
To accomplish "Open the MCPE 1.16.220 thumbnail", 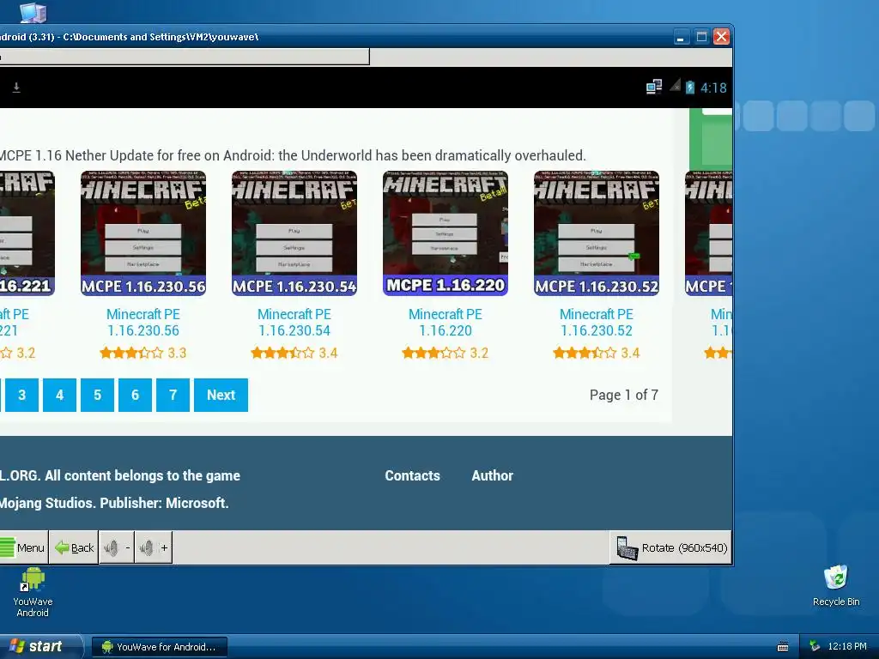I will 446,233.
